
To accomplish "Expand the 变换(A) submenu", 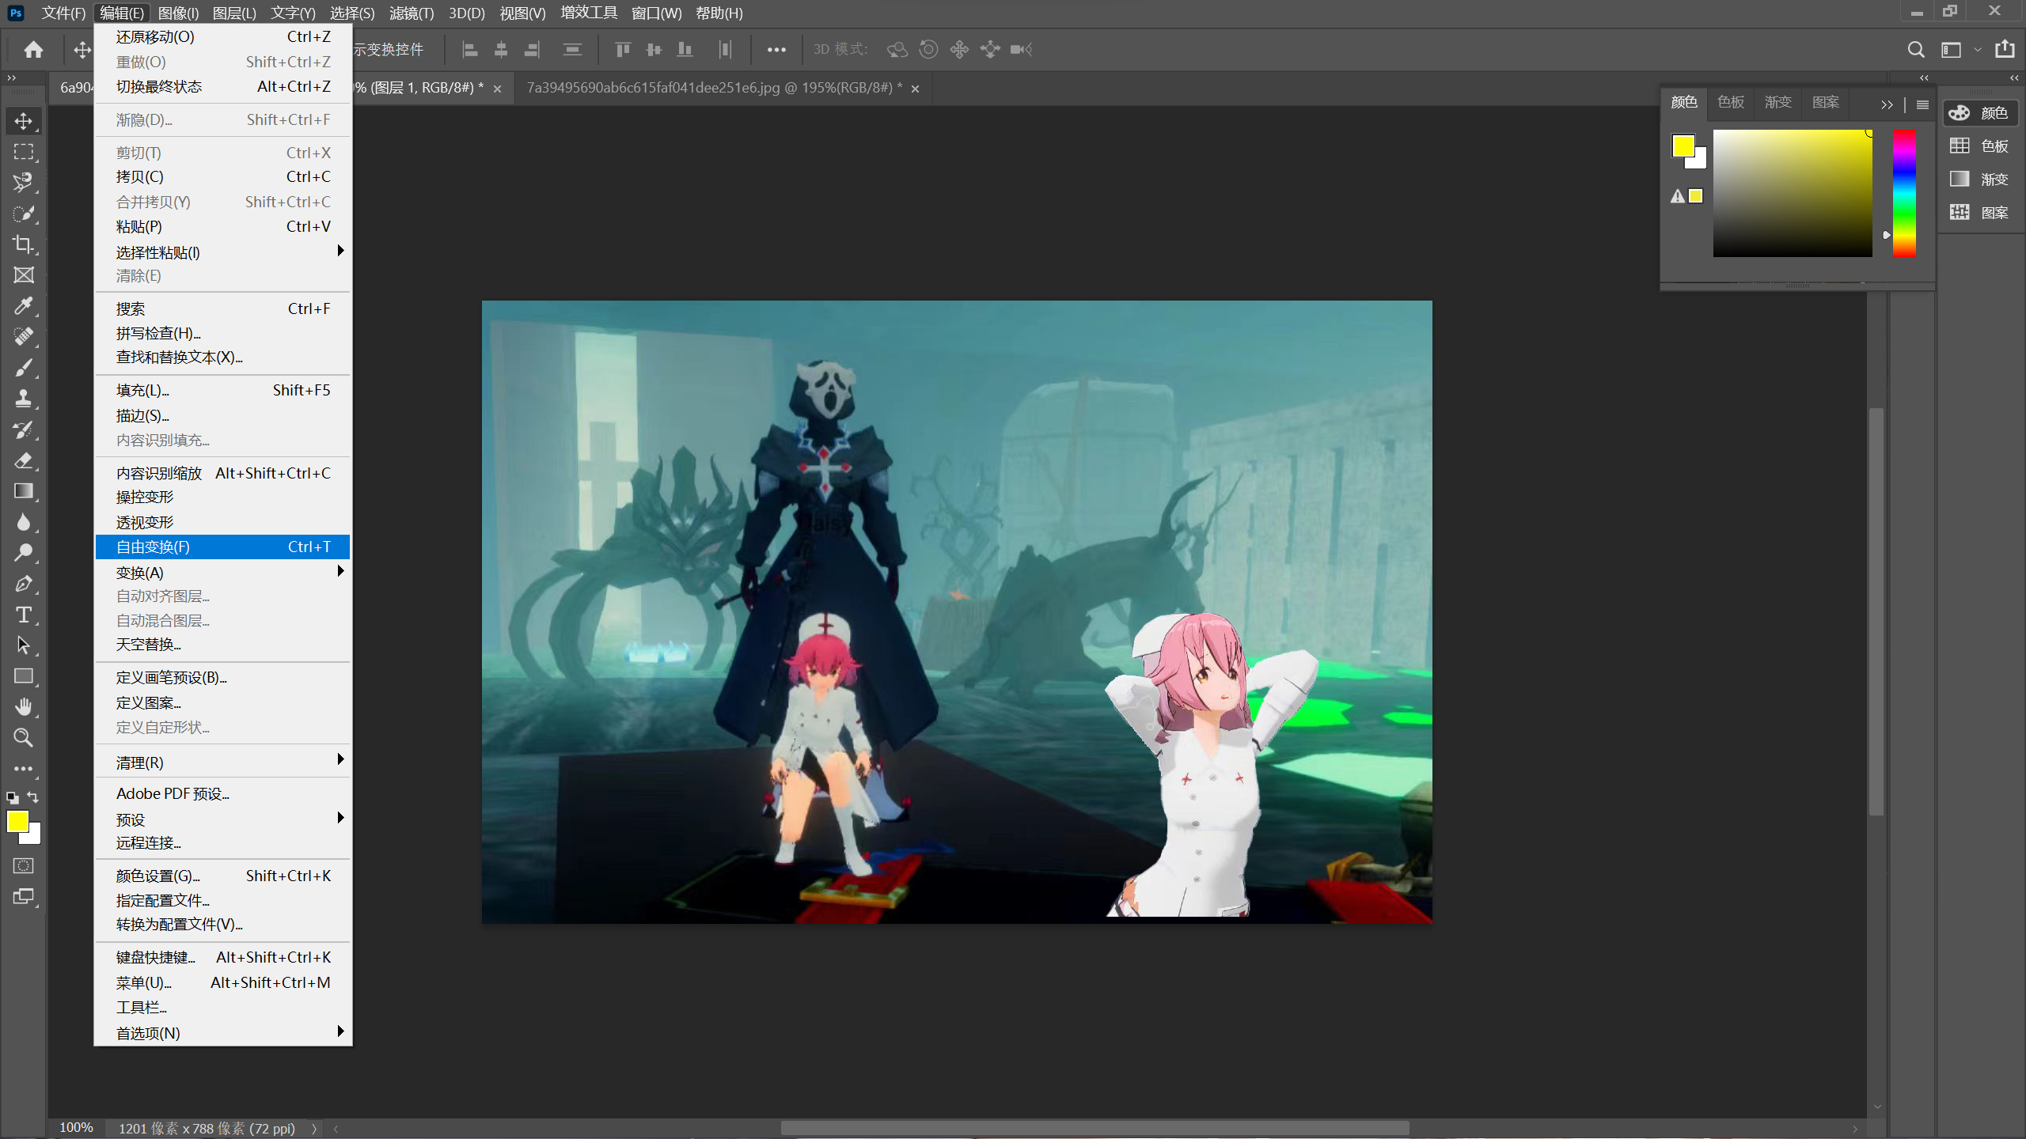I will pos(222,572).
